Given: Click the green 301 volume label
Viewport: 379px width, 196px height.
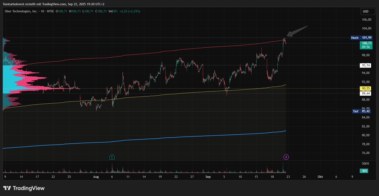Looking at the screenshot, I should click(x=364, y=171).
